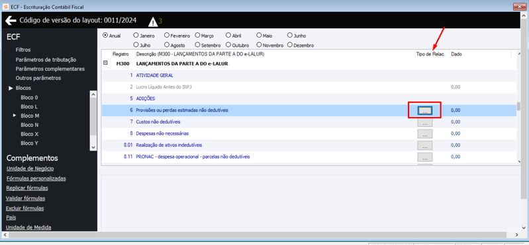This screenshot has width=529, height=245.
Task: Expand the Blocos sidebar section
Action: (11, 88)
